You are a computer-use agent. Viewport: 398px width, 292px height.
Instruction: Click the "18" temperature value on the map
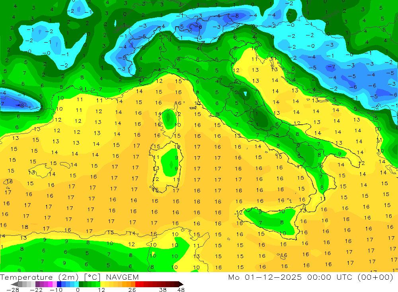click(25, 227)
